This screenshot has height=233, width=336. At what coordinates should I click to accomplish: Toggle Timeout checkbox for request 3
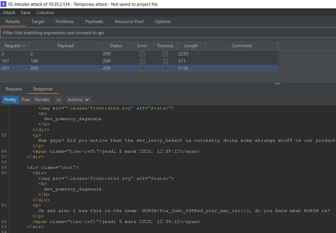165,54
